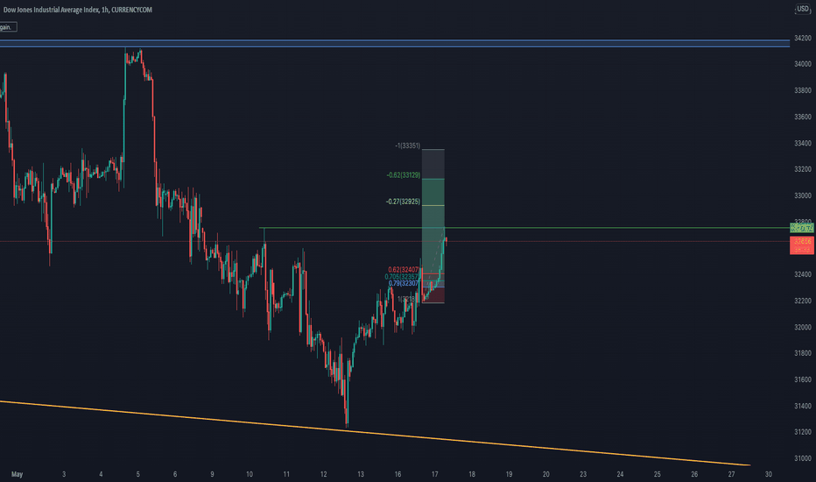This screenshot has width=816, height=482.
Task: Click the 31600 price axis label
Action: point(803,379)
